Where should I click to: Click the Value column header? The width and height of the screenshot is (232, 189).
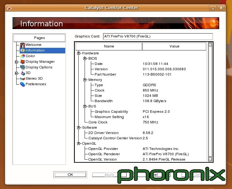[x=174, y=46]
